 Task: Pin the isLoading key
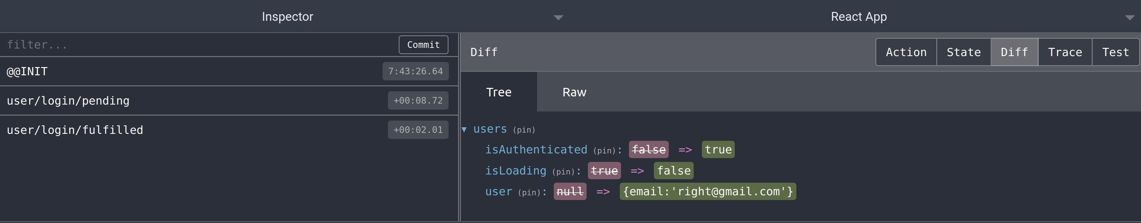[563, 172]
